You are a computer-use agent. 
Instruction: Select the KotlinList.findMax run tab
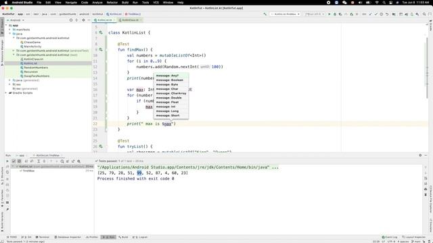click(47, 155)
